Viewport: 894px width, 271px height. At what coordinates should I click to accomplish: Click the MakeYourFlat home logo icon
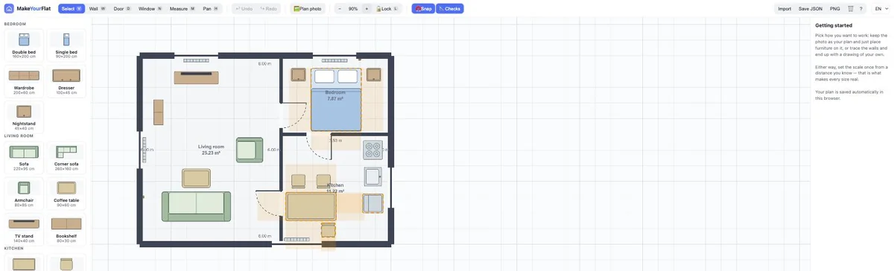click(x=9, y=9)
